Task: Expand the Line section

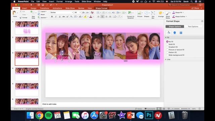Action: point(166,59)
